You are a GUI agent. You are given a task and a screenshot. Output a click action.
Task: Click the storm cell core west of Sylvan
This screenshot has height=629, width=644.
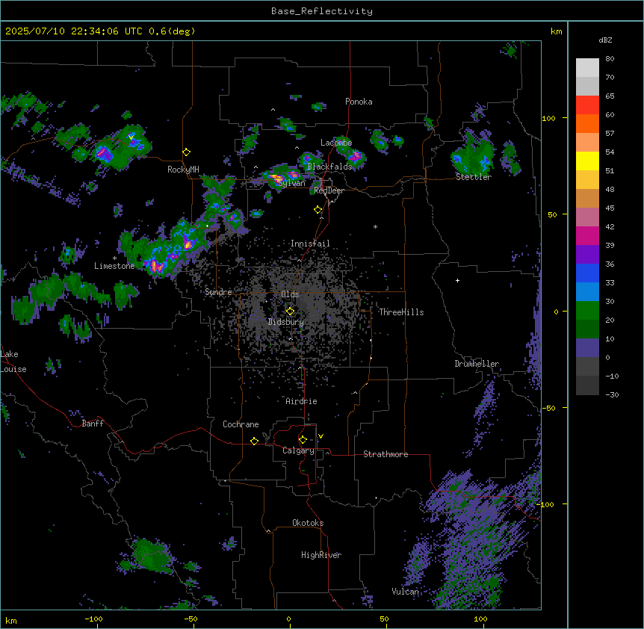276,179
